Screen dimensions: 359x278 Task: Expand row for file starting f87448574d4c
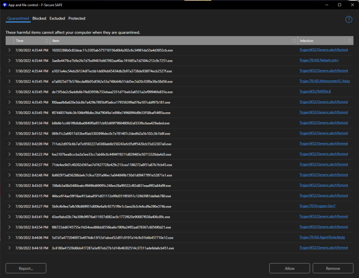(x=10, y=112)
